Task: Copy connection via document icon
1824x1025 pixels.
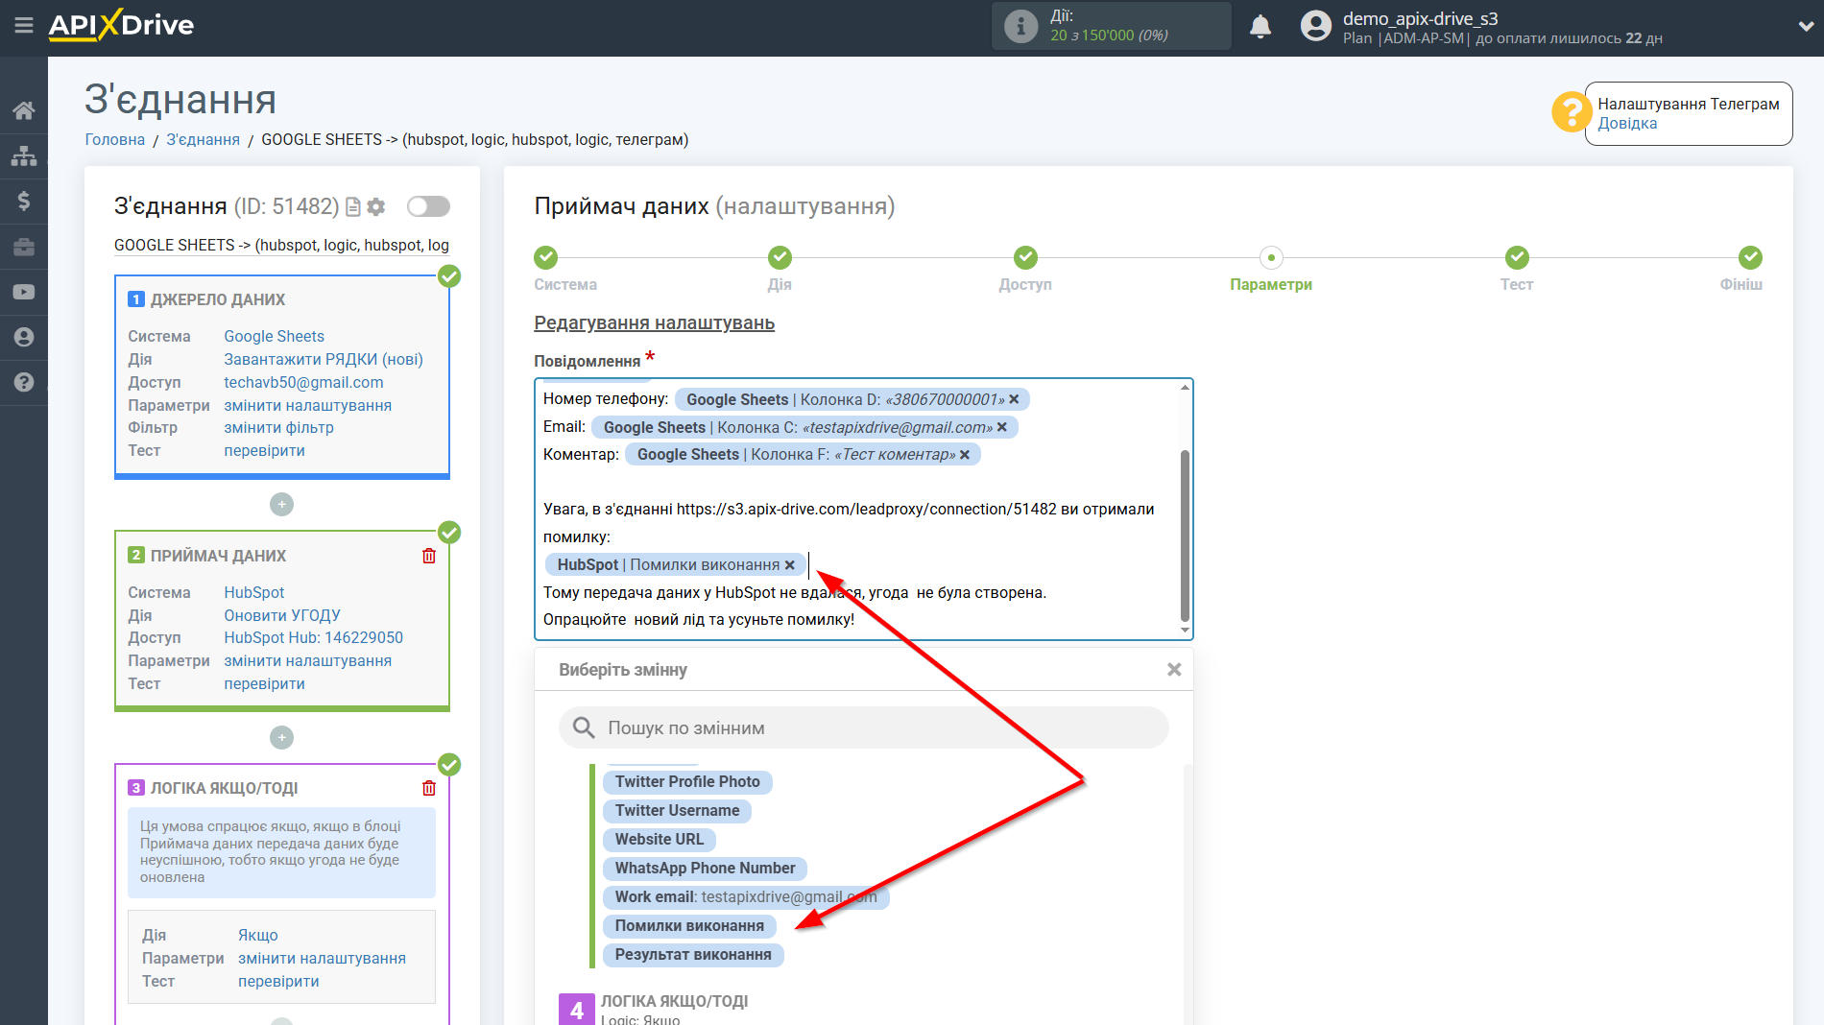Action: tap(353, 206)
